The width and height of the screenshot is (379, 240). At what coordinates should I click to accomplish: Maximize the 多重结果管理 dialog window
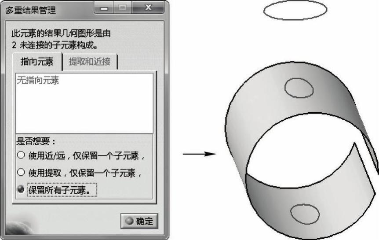[123, 8]
